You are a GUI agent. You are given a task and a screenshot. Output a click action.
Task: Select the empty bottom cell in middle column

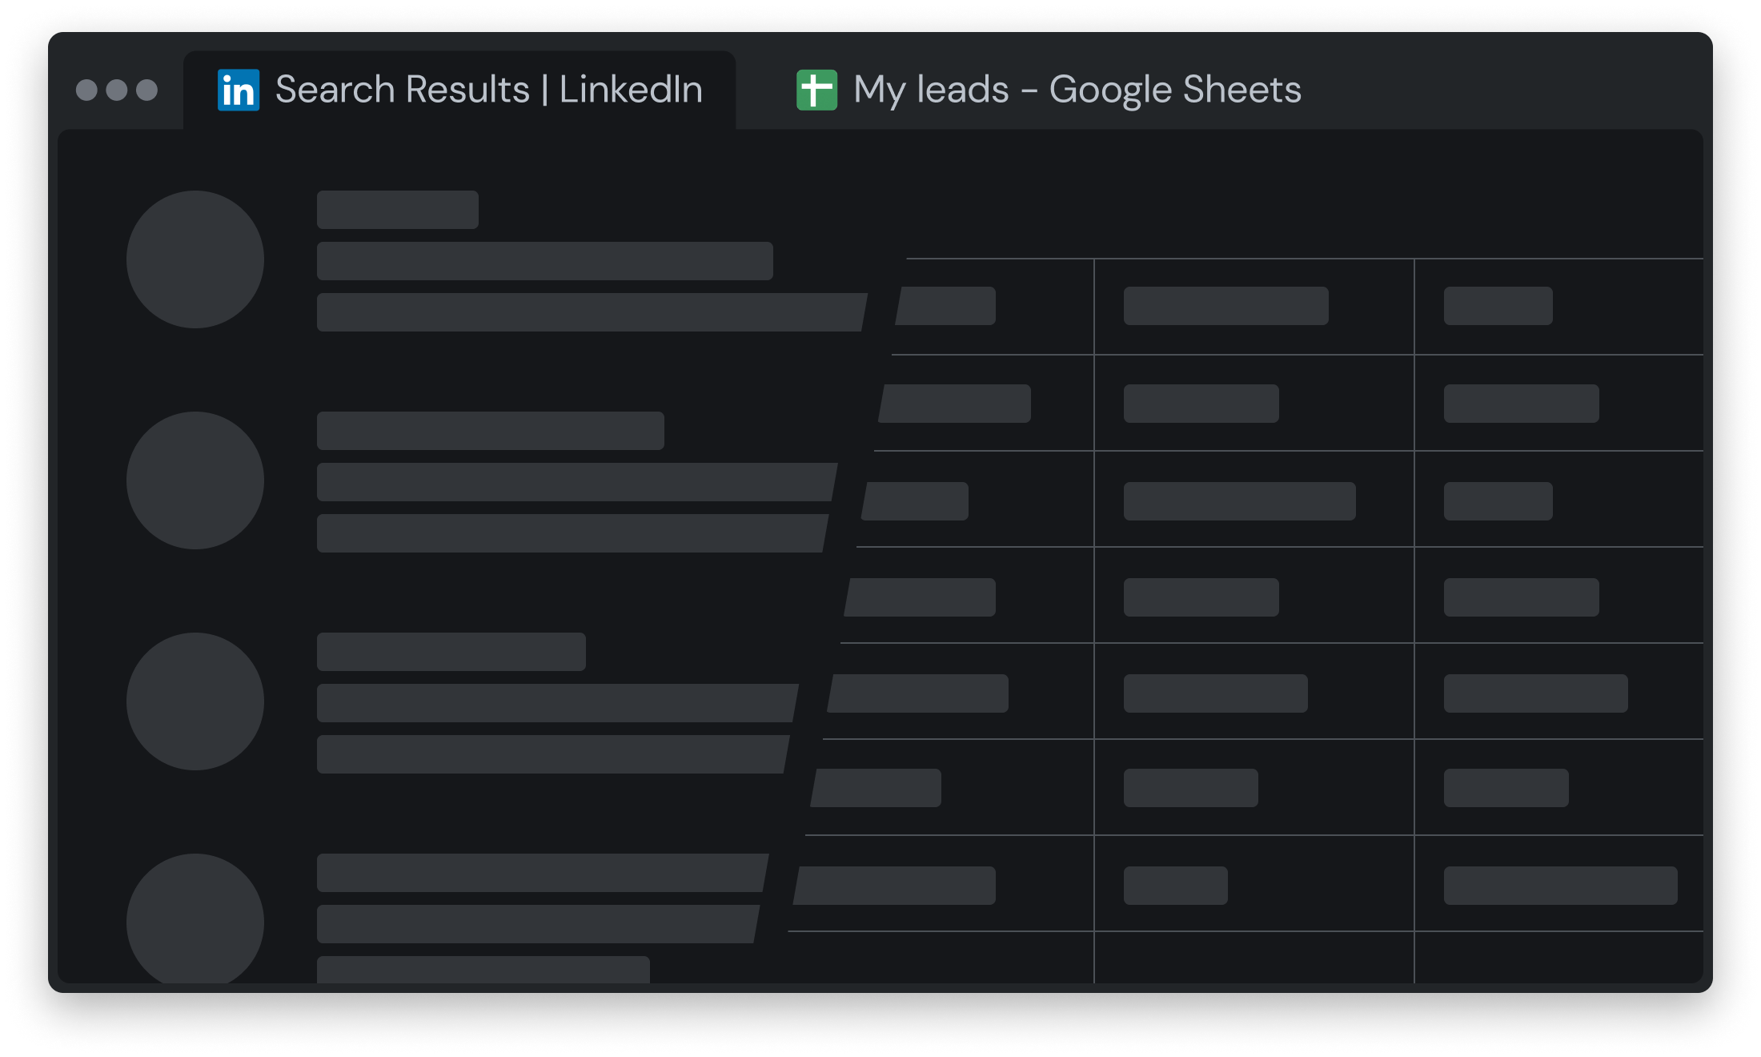[1254, 957]
